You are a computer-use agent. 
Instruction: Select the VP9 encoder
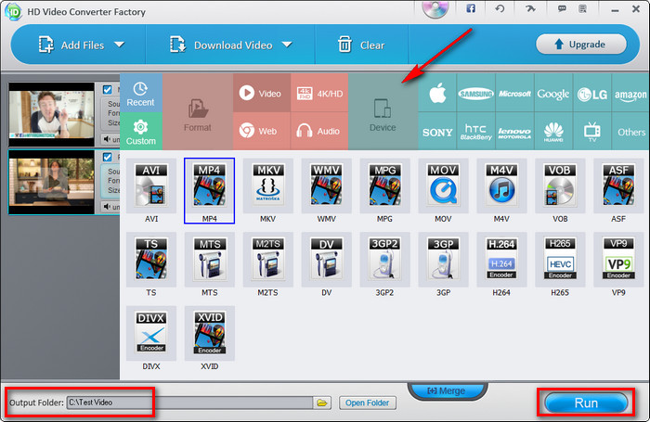618,260
